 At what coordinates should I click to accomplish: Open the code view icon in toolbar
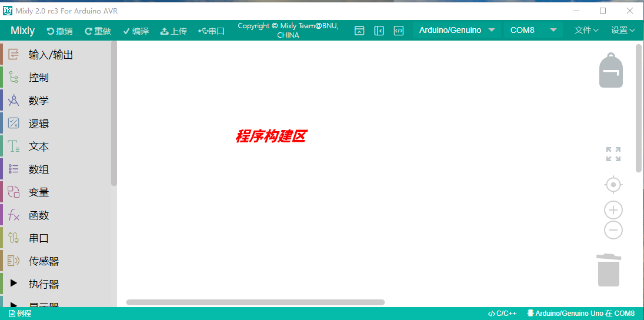click(398, 31)
